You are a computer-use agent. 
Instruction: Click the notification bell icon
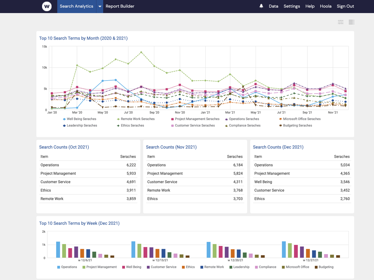[x=261, y=6]
